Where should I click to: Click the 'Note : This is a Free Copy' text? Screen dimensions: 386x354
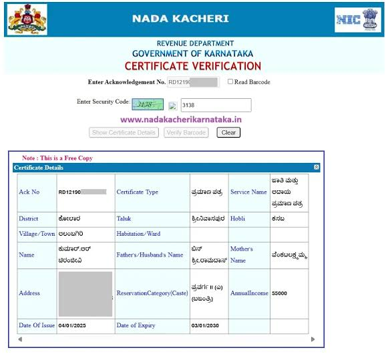pos(57,158)
